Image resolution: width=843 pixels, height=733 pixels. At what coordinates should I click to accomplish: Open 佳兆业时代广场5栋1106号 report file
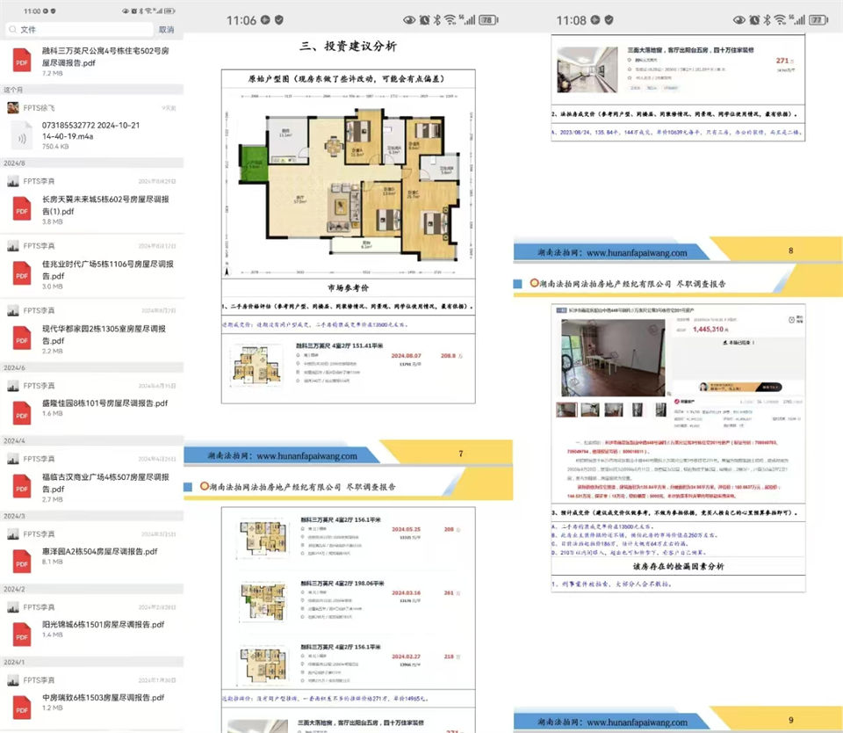[104, 270]
